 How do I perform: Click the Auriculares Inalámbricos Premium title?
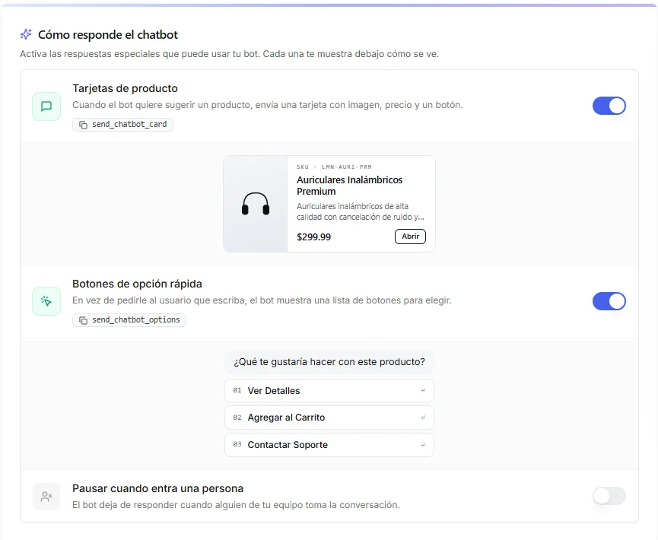click(x=349, y=186)
